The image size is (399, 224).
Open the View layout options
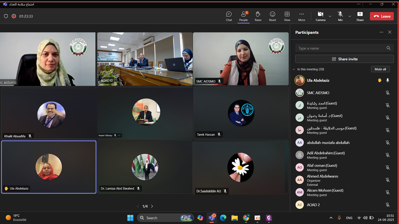[x=287, y=16]
